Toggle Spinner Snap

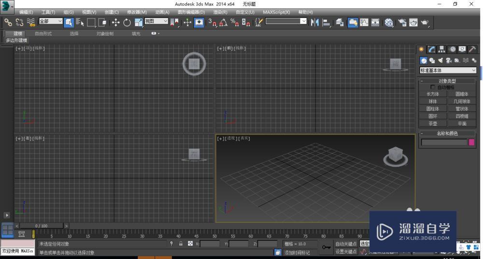point(246,22)
